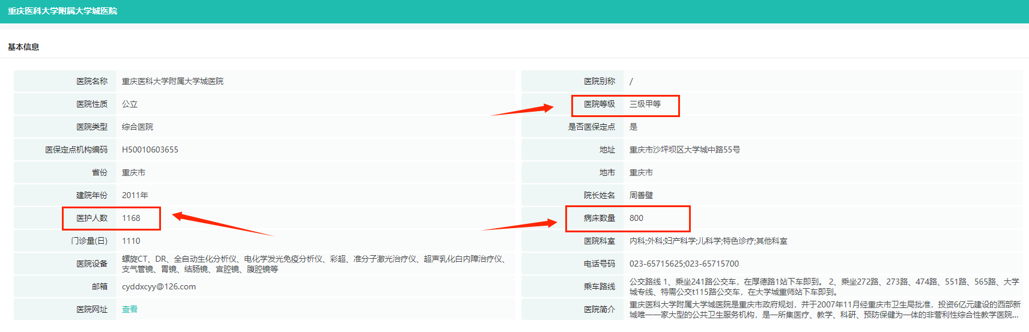The width and height of the screenshot is (1029, 332).
Task: Click the 医院网址 label
Action: tap(92, 309)
